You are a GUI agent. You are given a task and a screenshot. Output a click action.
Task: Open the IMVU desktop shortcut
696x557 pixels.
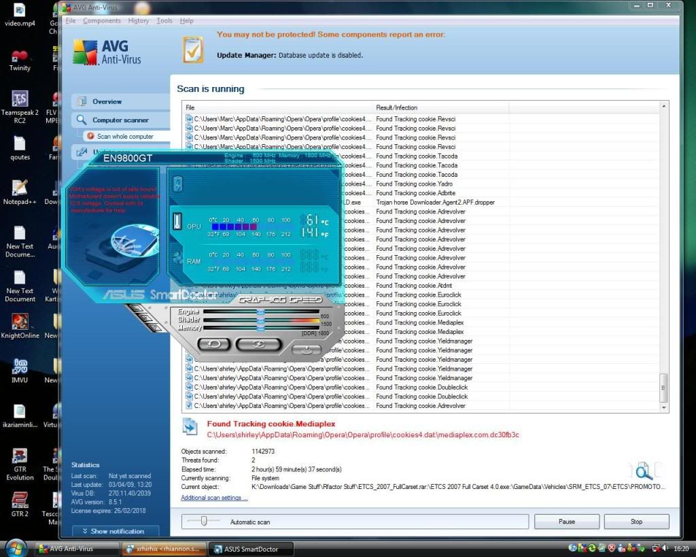(20, 371)
